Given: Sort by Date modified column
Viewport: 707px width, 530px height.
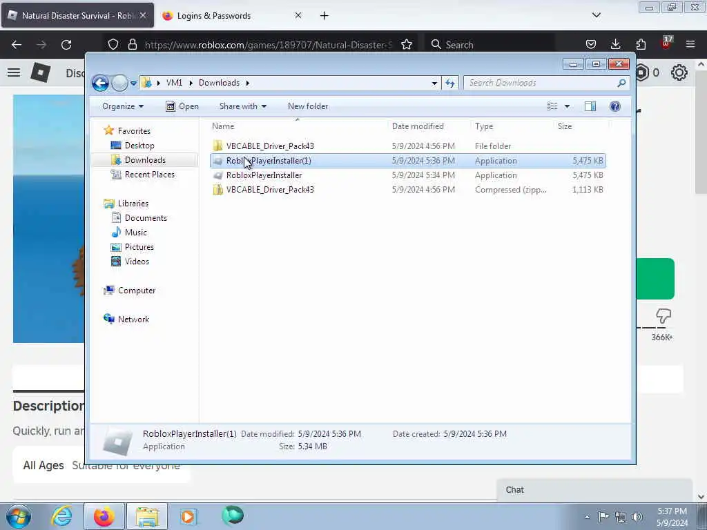Looking at the screenshot, I should [x=429, y=126].
